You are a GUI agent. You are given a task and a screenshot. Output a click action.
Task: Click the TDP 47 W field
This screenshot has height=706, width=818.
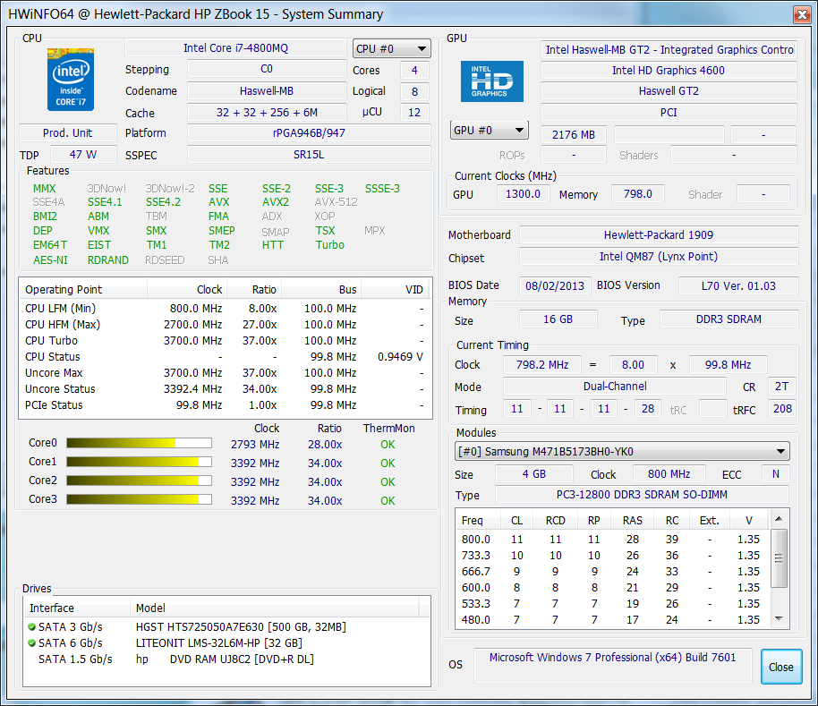pyautogui.click(x=83, y=154)
